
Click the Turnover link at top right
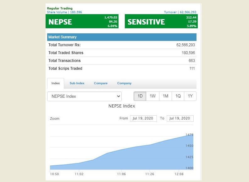pos(180,12)
